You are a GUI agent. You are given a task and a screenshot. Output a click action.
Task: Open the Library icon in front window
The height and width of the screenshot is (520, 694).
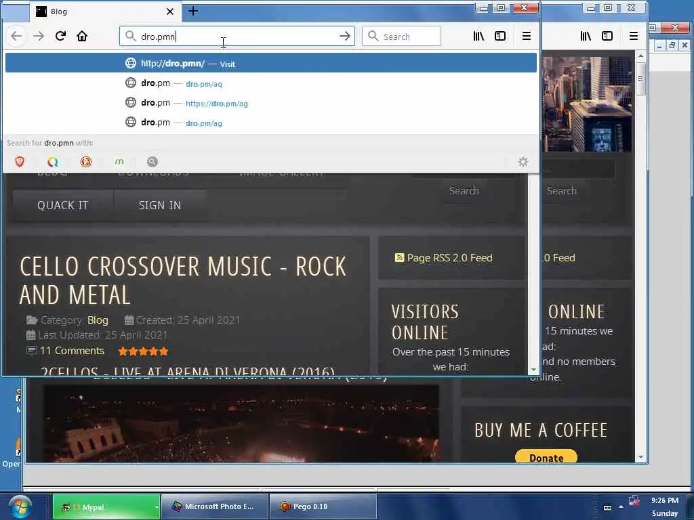click(478, 37)
